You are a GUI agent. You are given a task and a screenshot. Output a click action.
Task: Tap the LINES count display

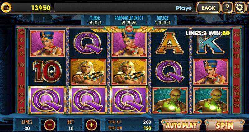point(27,125)
